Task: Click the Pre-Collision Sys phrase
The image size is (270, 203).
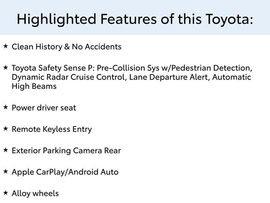Action: [x=128, y=68]
